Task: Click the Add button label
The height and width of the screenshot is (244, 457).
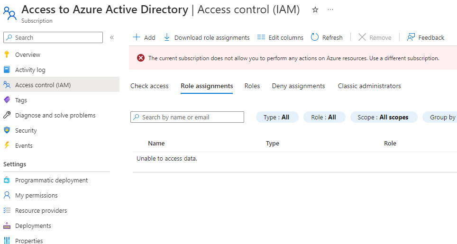Action: coord(149,37)
